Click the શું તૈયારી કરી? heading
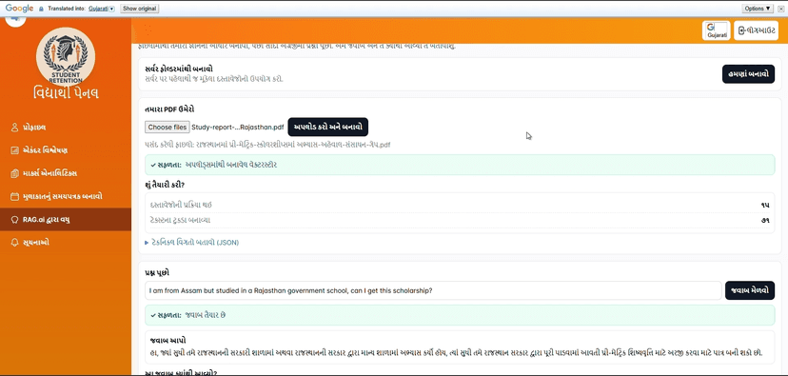 click(x=165, y=185)
